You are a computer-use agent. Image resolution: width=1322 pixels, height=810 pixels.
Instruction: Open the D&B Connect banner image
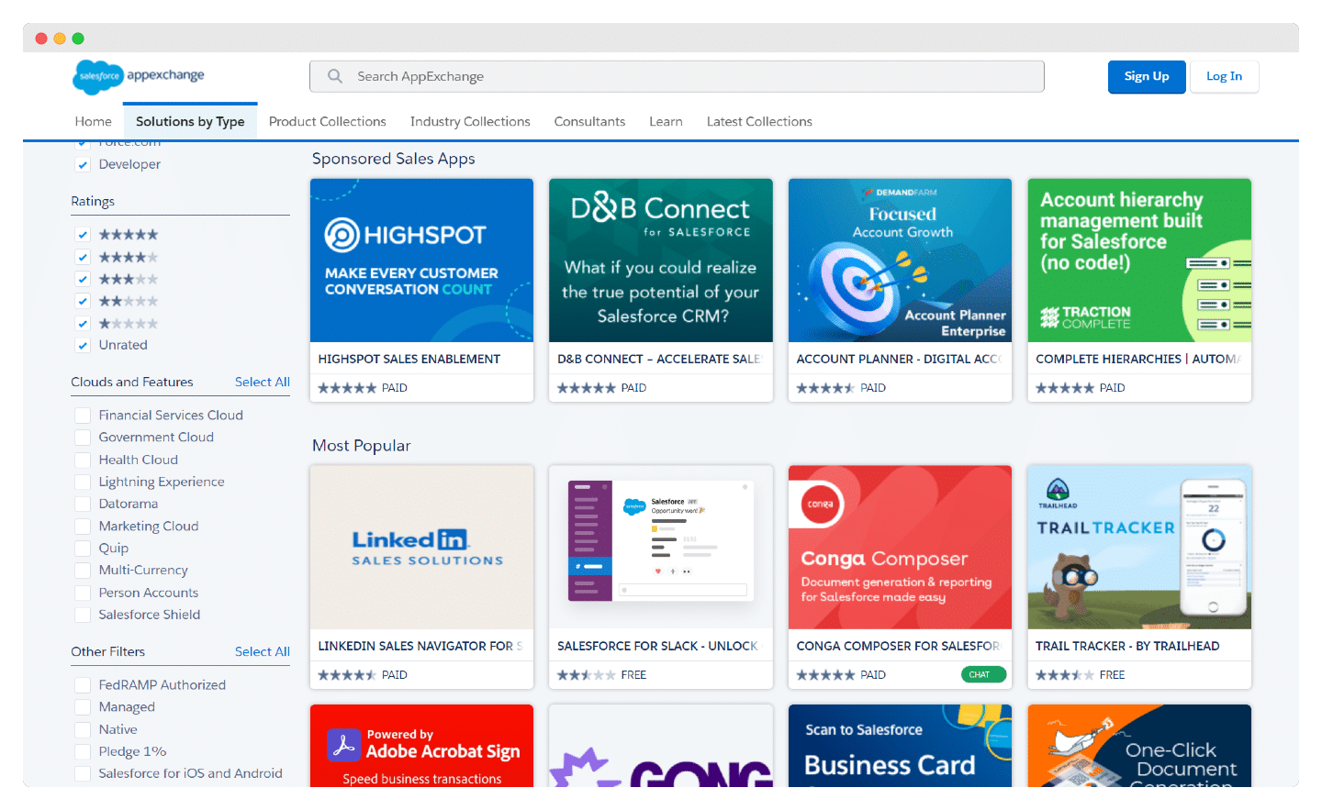(661, 261)
